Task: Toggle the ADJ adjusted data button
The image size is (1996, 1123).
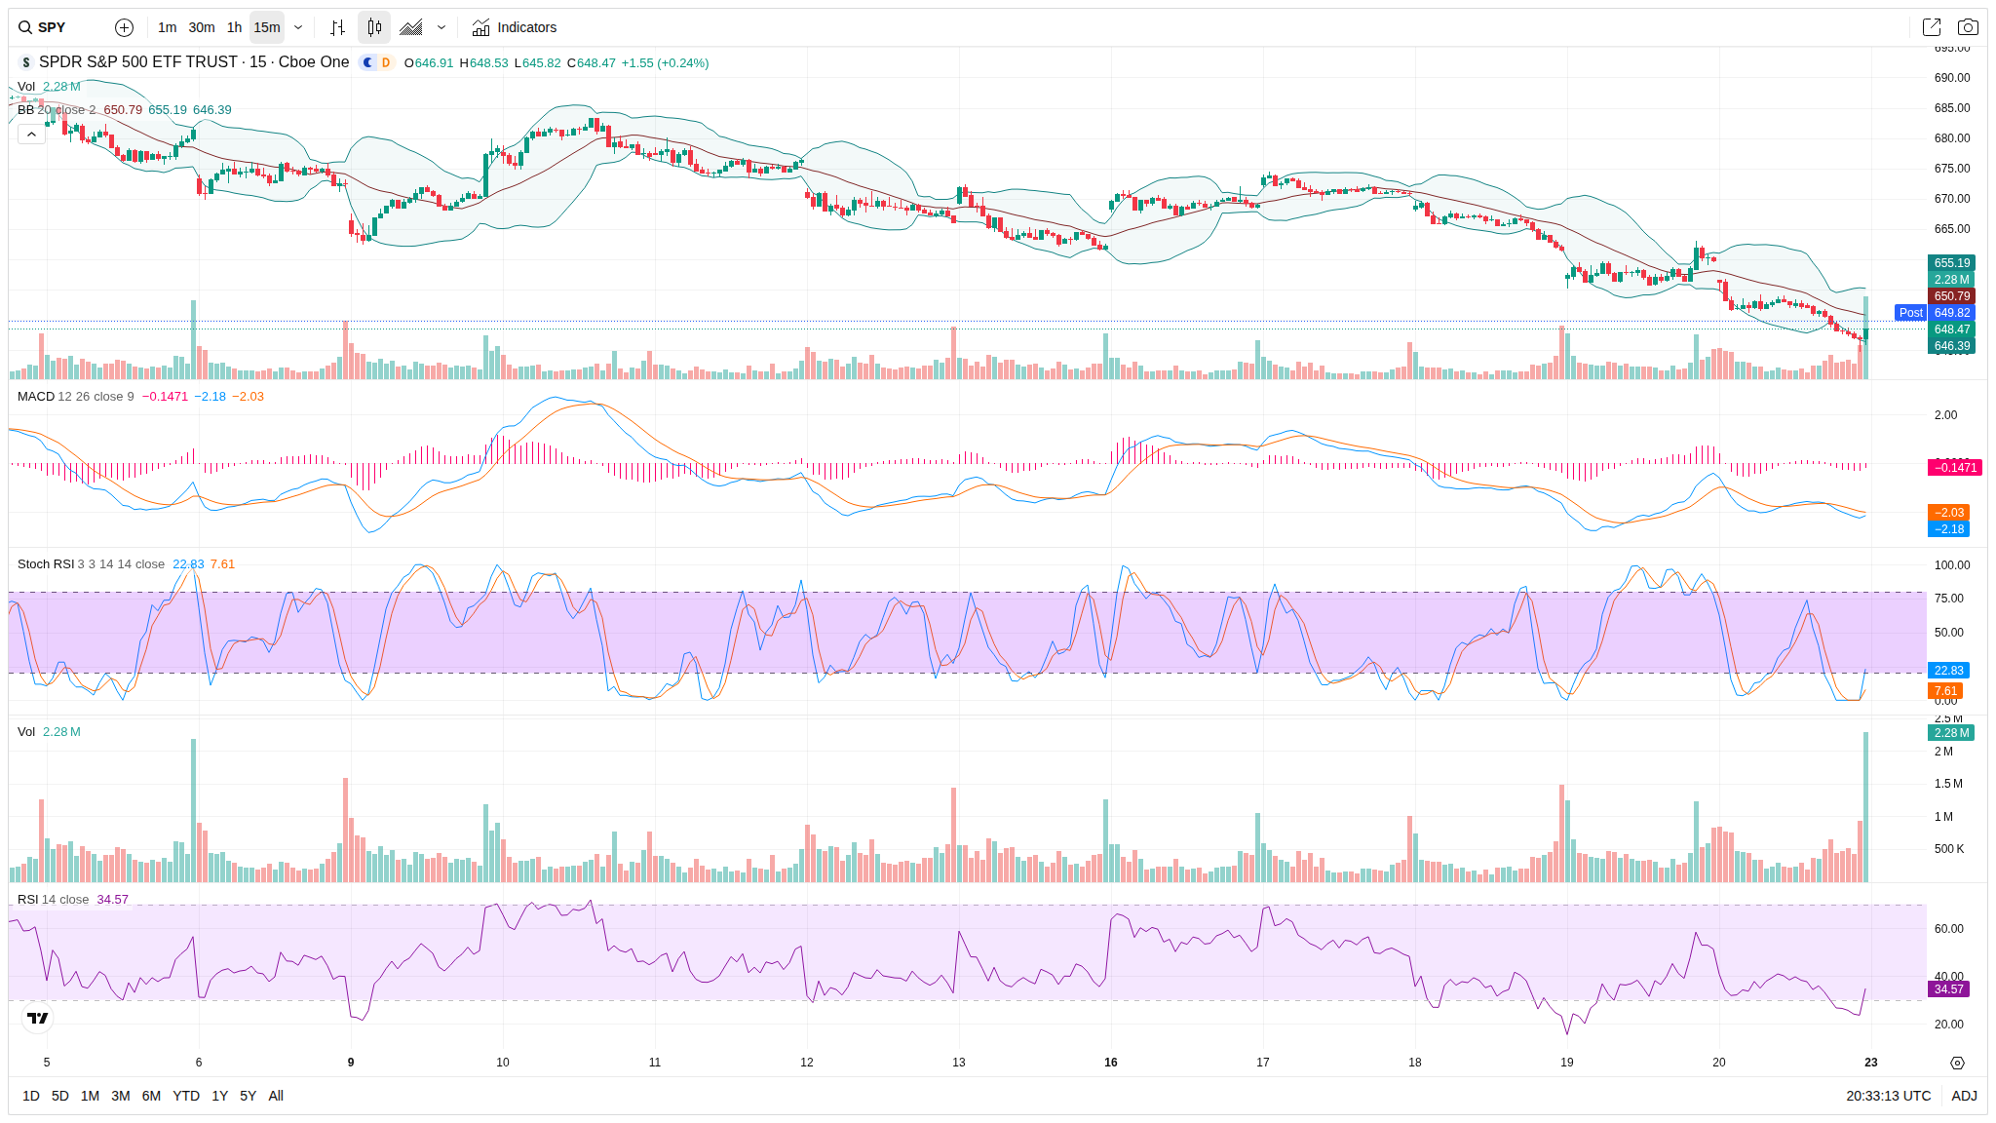Action: pos(1964,1096)
